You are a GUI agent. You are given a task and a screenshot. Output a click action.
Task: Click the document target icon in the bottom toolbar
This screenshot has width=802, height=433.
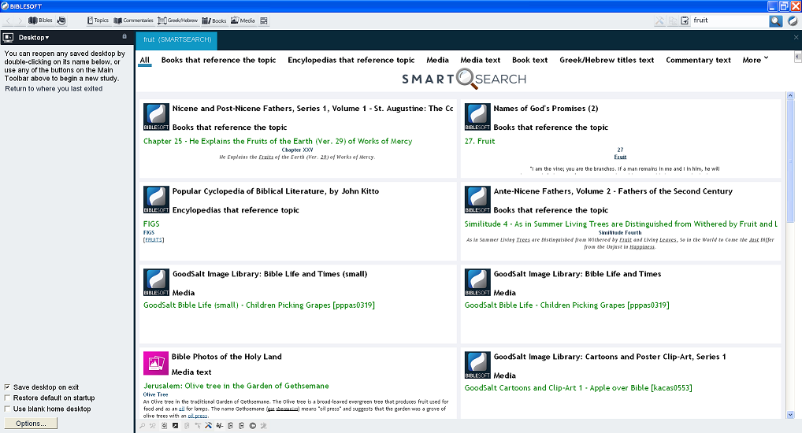point(164,426)
